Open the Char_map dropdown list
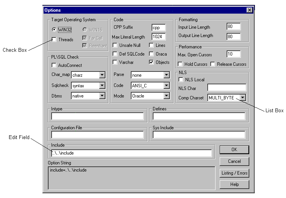Screen dimensions: 286x198 [x=102, y=75]
